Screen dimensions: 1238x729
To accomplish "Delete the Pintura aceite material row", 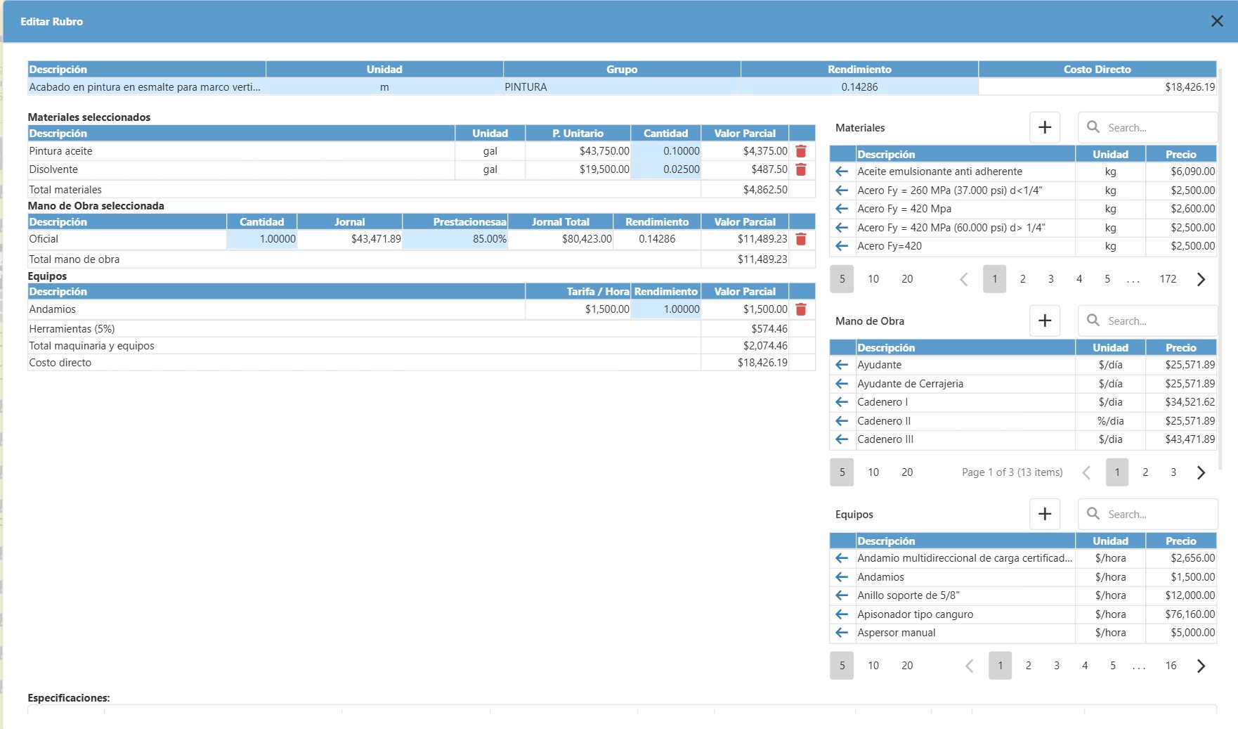I will (800, 151).
